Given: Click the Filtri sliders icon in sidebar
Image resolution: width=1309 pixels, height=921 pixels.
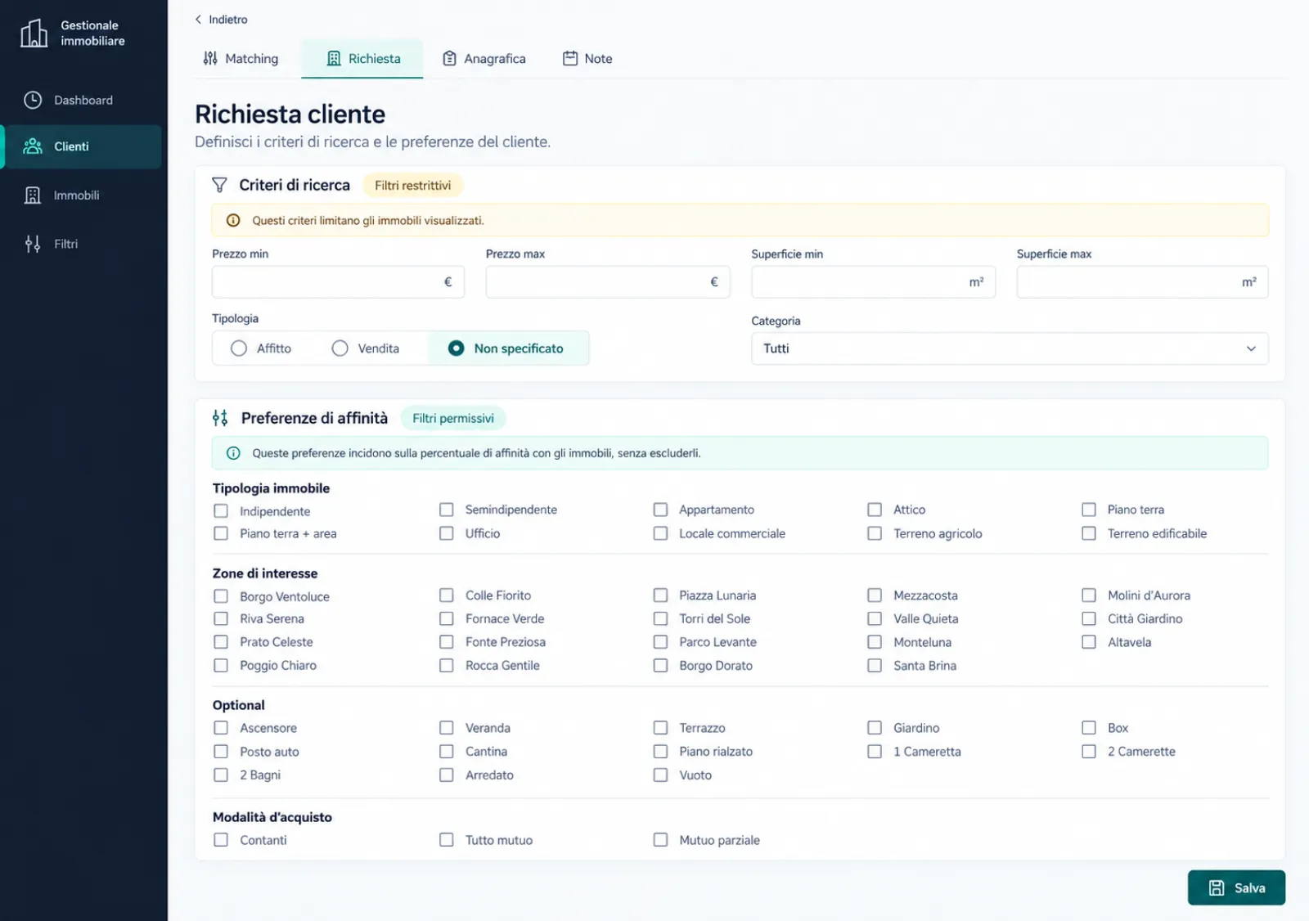Looking at the screenshot, I should coord(33,244).
